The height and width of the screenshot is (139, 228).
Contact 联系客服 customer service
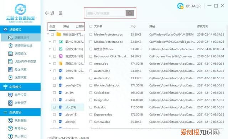tap(17, 120)
